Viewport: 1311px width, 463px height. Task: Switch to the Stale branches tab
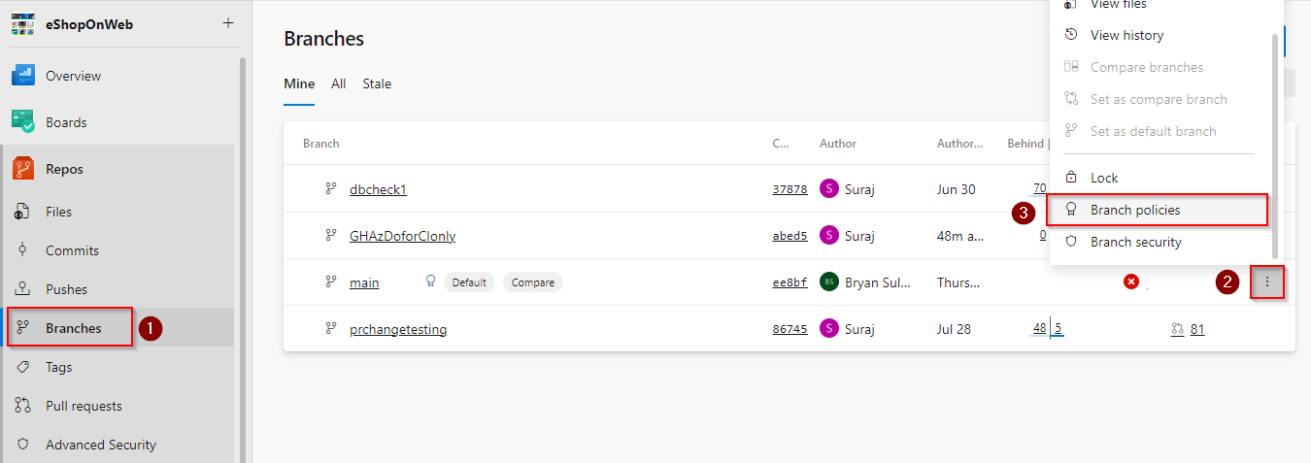[x=377, y=83]
